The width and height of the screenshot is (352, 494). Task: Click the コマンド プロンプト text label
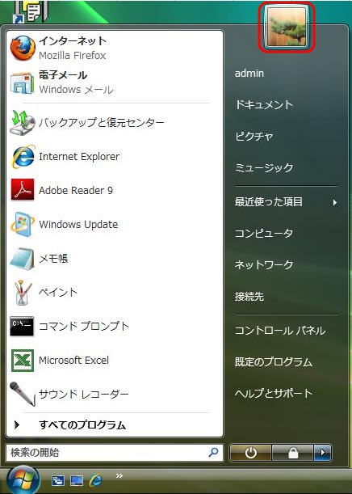pos(84,327)
